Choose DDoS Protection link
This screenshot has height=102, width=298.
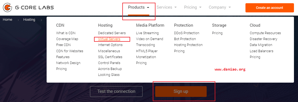[187, 33]
